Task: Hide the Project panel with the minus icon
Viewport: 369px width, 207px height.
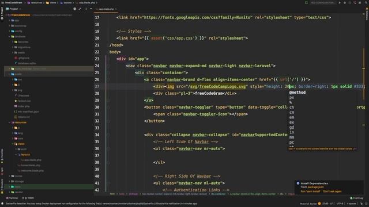Action: [91, 9]
